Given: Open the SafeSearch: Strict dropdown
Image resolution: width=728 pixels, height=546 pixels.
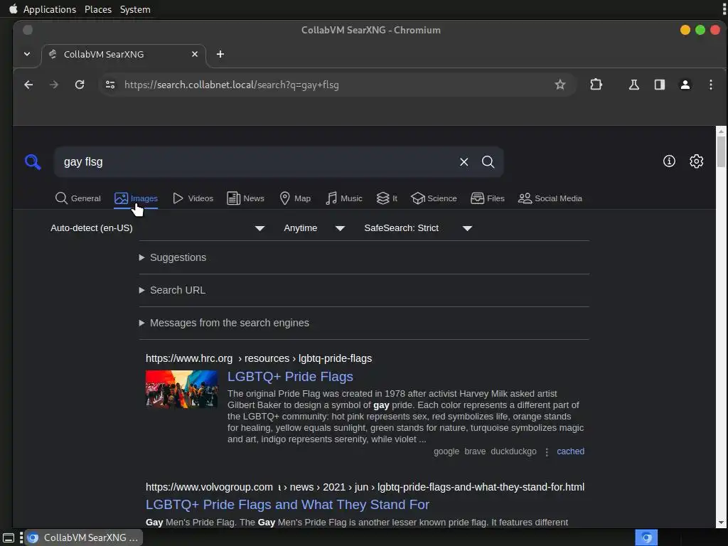Looking at the screenshot, I should tap(418, 228).
